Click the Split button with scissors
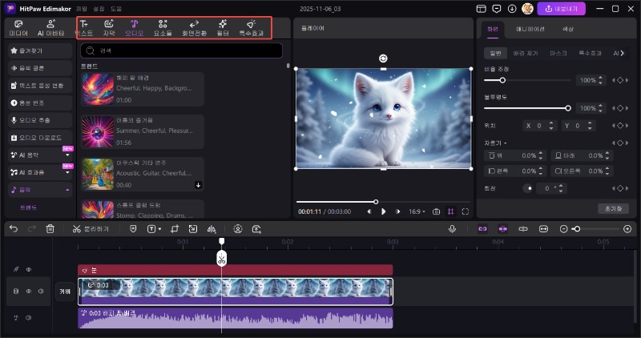The width and height of the screenshot is (641, 338). pyautogui.click(x=91, y=229)
